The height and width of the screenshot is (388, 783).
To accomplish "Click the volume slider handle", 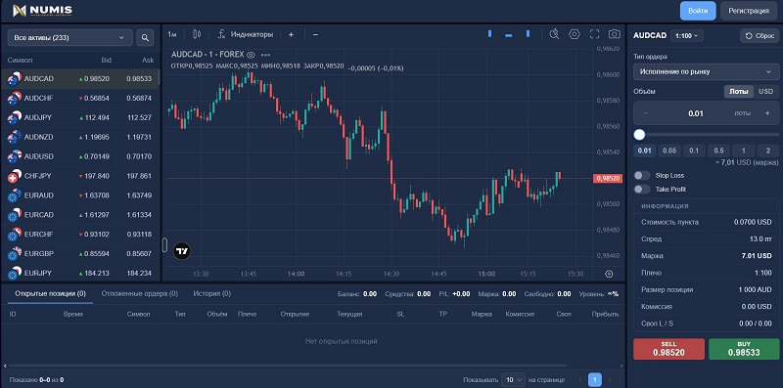I will click(640, 135).
